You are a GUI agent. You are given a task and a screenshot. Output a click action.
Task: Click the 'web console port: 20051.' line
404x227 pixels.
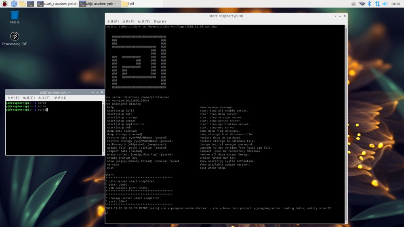click(127, 188)
